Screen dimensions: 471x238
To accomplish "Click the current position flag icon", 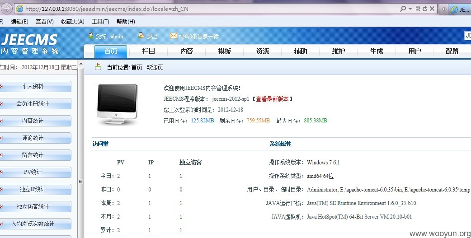I will [x=98, y=67].
